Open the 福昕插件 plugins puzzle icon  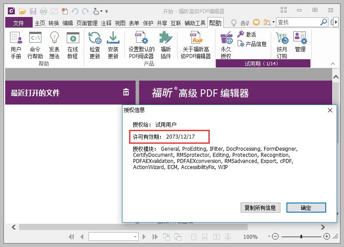166,38
